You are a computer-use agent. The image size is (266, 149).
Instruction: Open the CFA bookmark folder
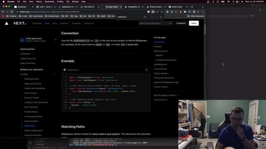92,16
